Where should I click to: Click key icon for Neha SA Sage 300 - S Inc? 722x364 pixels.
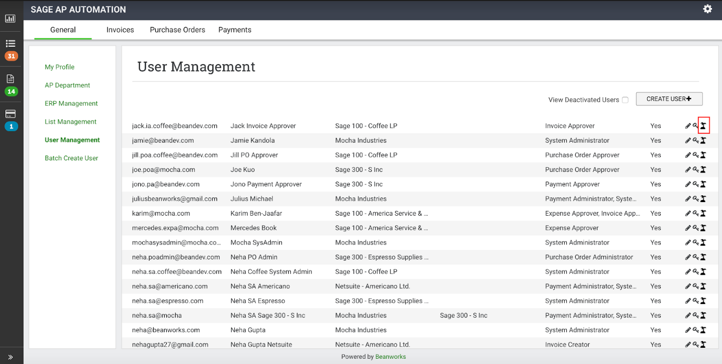pos(696,315)
